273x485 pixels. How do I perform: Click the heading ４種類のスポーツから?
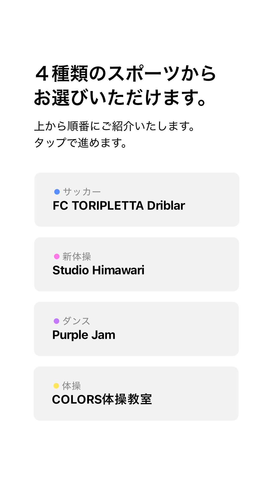coord(125,74)
